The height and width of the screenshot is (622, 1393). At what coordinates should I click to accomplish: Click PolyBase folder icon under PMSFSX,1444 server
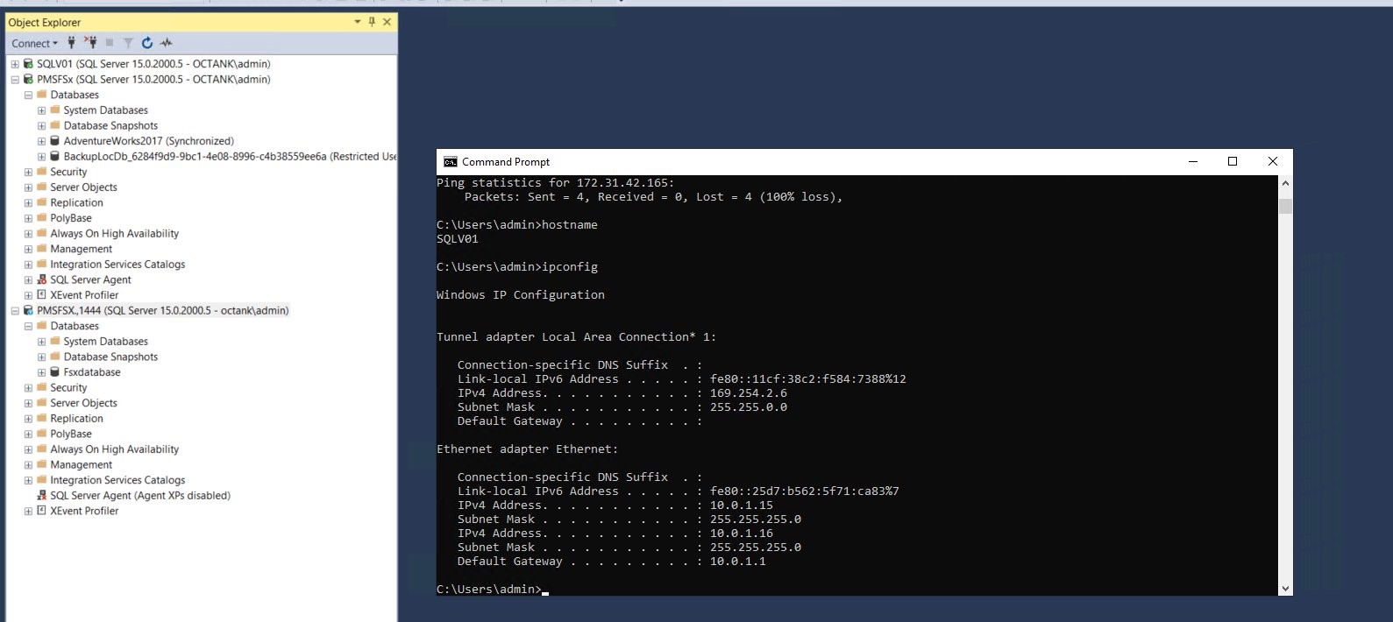pyautogui.click(x=41, y=434)
